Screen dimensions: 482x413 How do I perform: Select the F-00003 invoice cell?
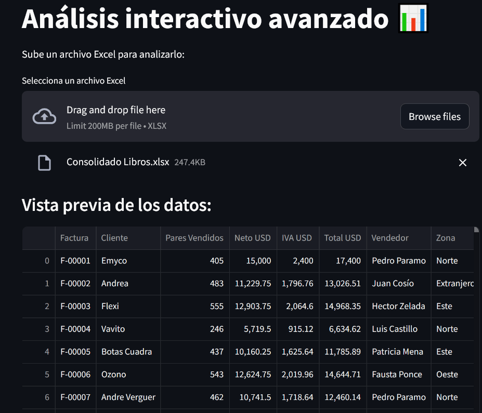tap(75, 306)
